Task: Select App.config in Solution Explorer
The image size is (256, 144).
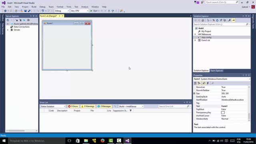Action: pyautogui.click(x=206, y=37)
